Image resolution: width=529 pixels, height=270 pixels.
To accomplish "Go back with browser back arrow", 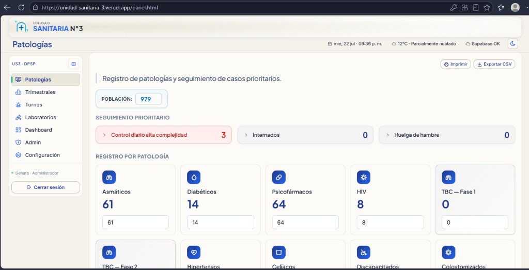I will [7, 7].
